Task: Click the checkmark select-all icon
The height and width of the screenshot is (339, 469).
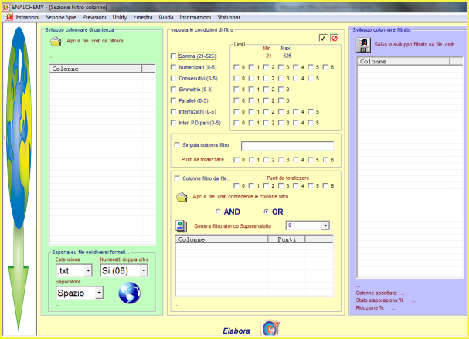Action: click(x=323, y=38)
